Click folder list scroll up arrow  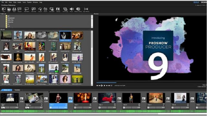click(x=92, y=16)
